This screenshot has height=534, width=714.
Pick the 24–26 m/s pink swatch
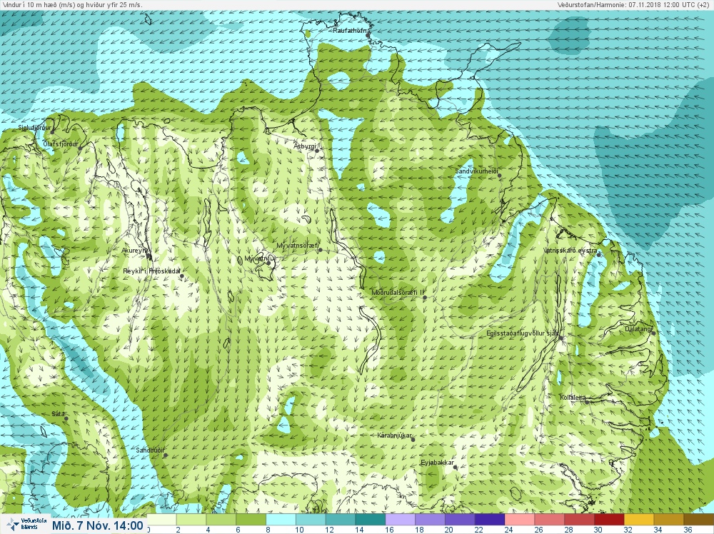coord(520,520)
